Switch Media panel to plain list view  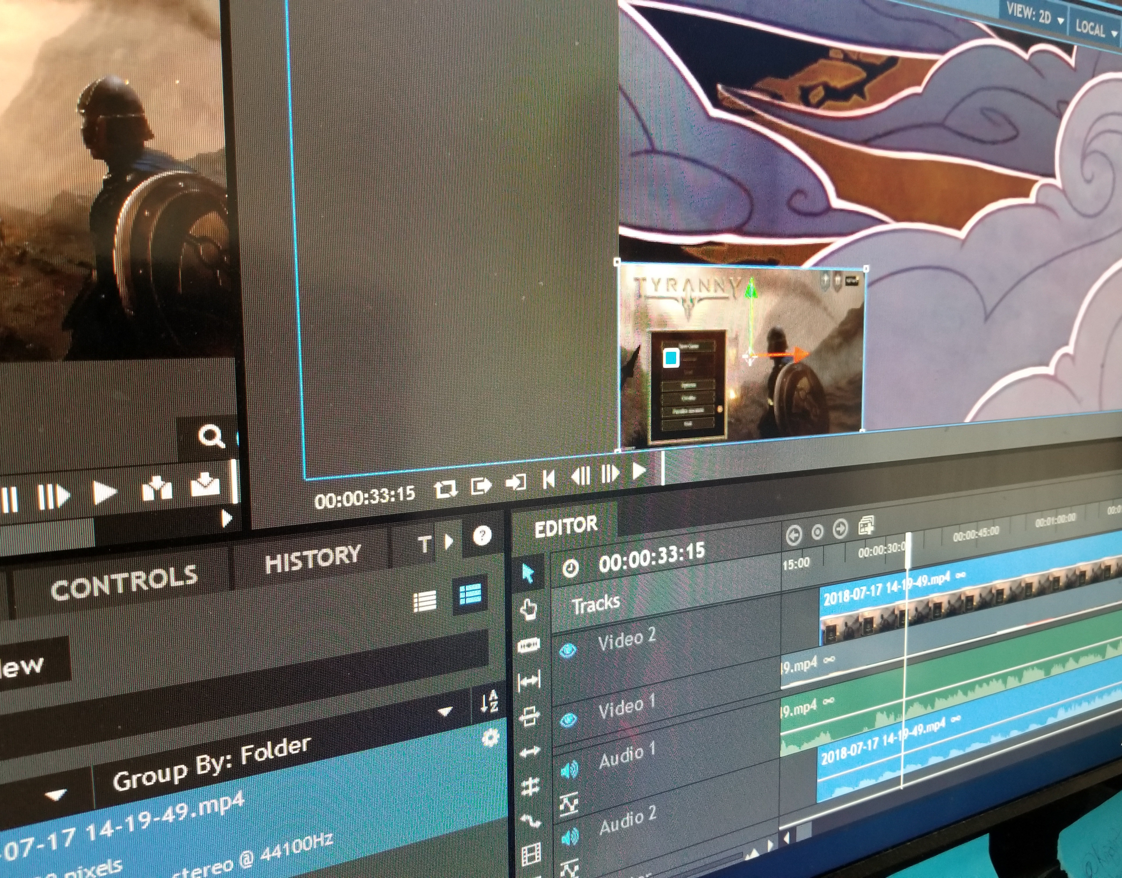coord(425,601)
